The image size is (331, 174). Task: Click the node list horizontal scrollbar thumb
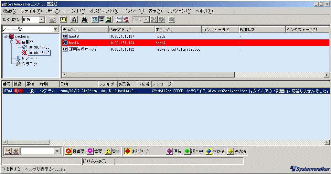click(x=151, y=75)
